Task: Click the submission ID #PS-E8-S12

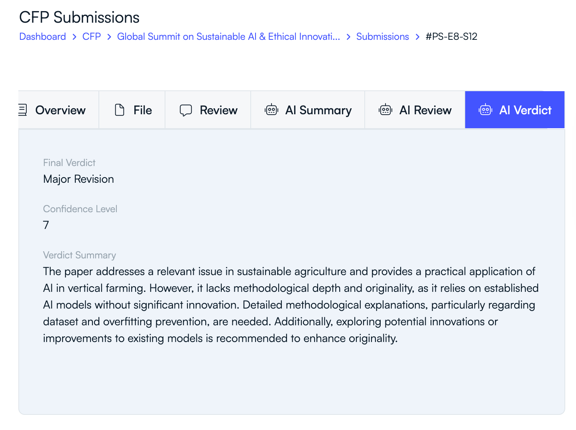Action: click(x=452, y=36)
